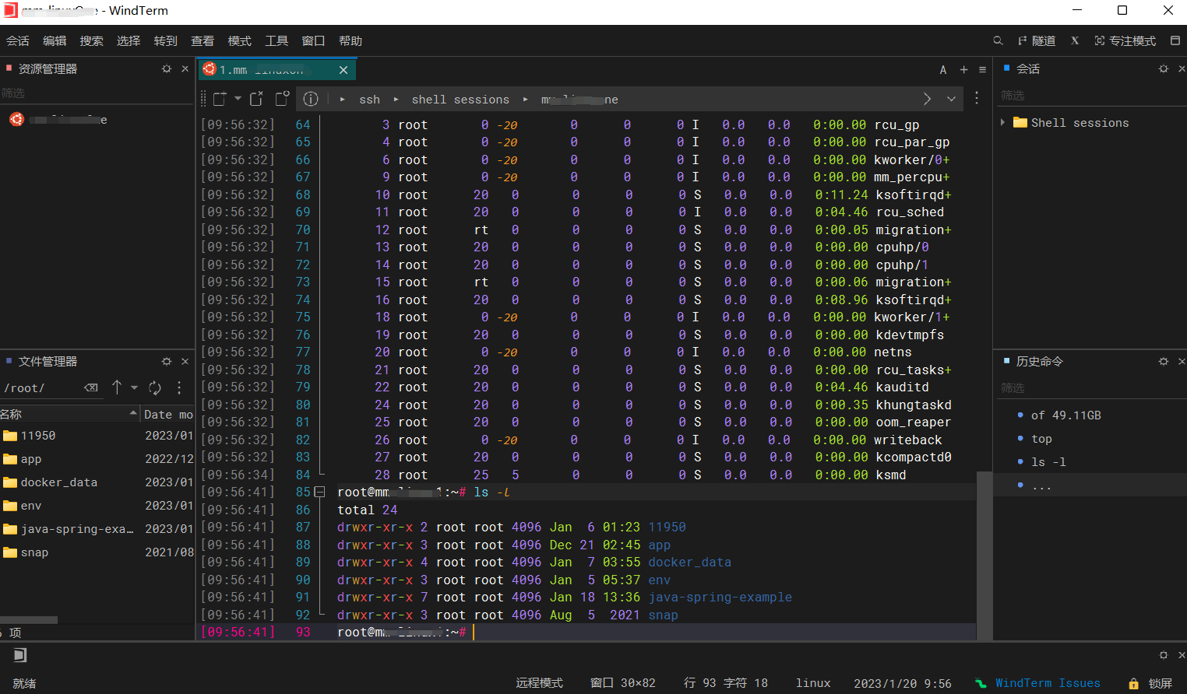This screenshot has height=694, width=1187.
Task: Clear the /root/ path with backspace icon
Action: tap(91, 387)
